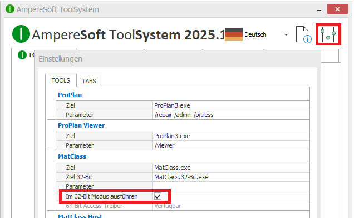Click the MatClass Host section heading
The image size is (354, 218).
[x=80, y=216]
